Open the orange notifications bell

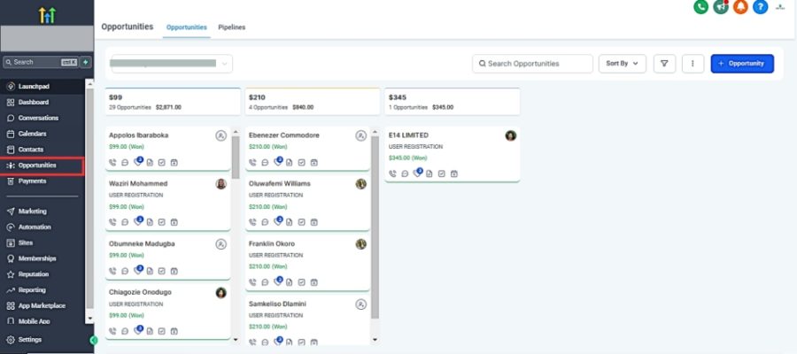click(740, 7)
